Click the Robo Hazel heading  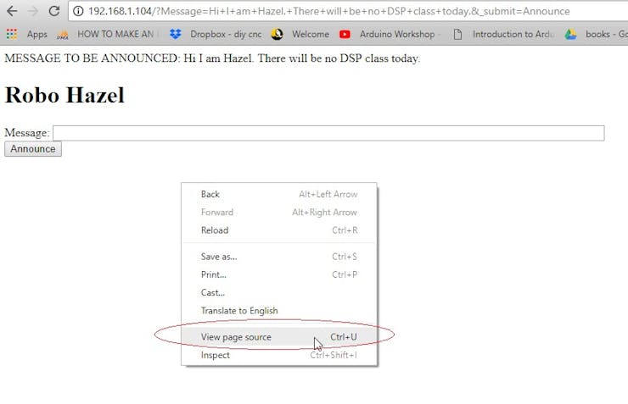(x=64, y=95)
